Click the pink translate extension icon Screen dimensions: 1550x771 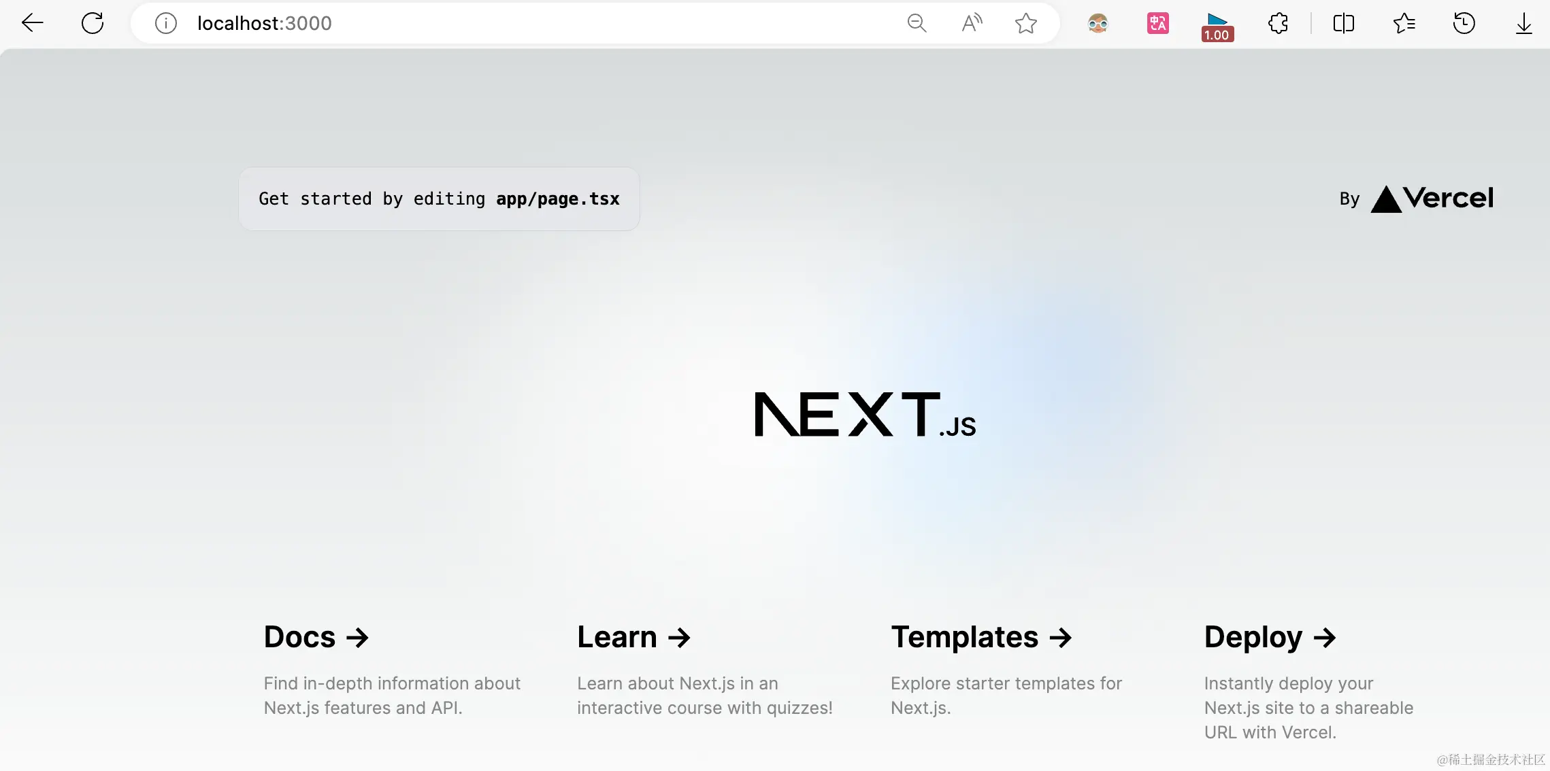1157,23
